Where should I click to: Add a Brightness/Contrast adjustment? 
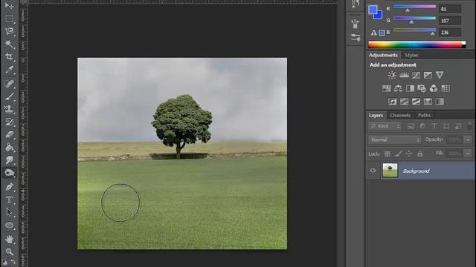[392, 75]
